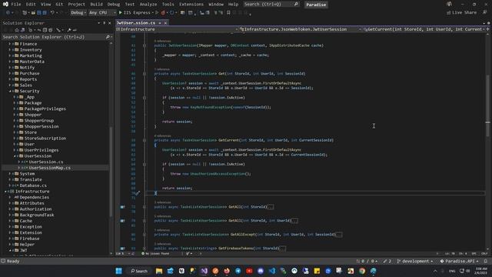
Task: Click the quick actions screwdriver icon in the margin
Action: (x=137, y=193)
